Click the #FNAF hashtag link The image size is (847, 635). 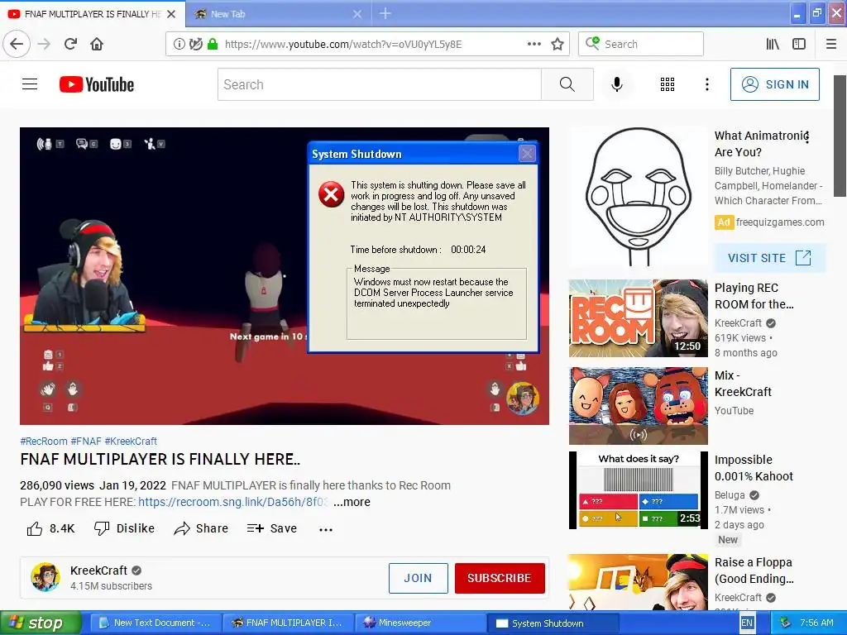point(86,442)
